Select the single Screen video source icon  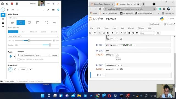tap(29, 23)
